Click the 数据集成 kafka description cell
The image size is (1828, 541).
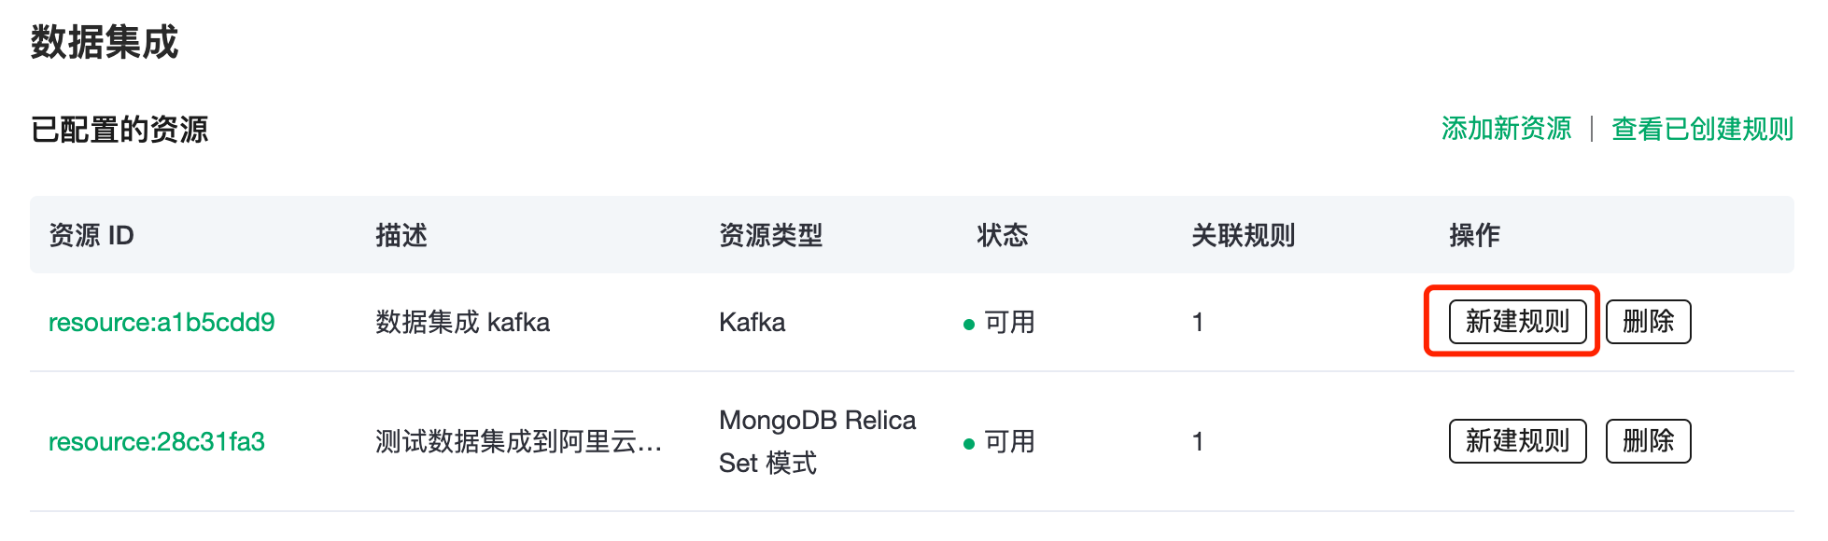click(462, 323)
